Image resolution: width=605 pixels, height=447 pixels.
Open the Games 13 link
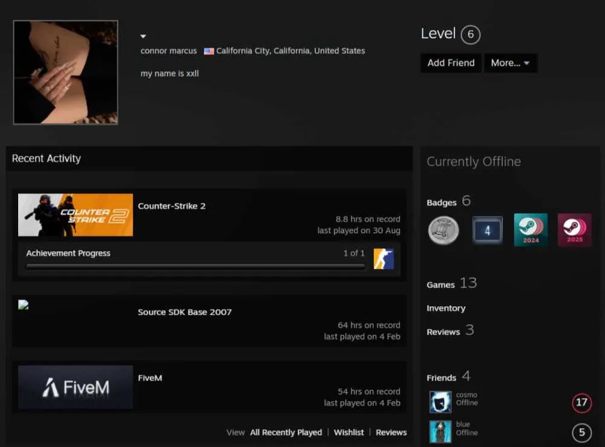[452, 284]
